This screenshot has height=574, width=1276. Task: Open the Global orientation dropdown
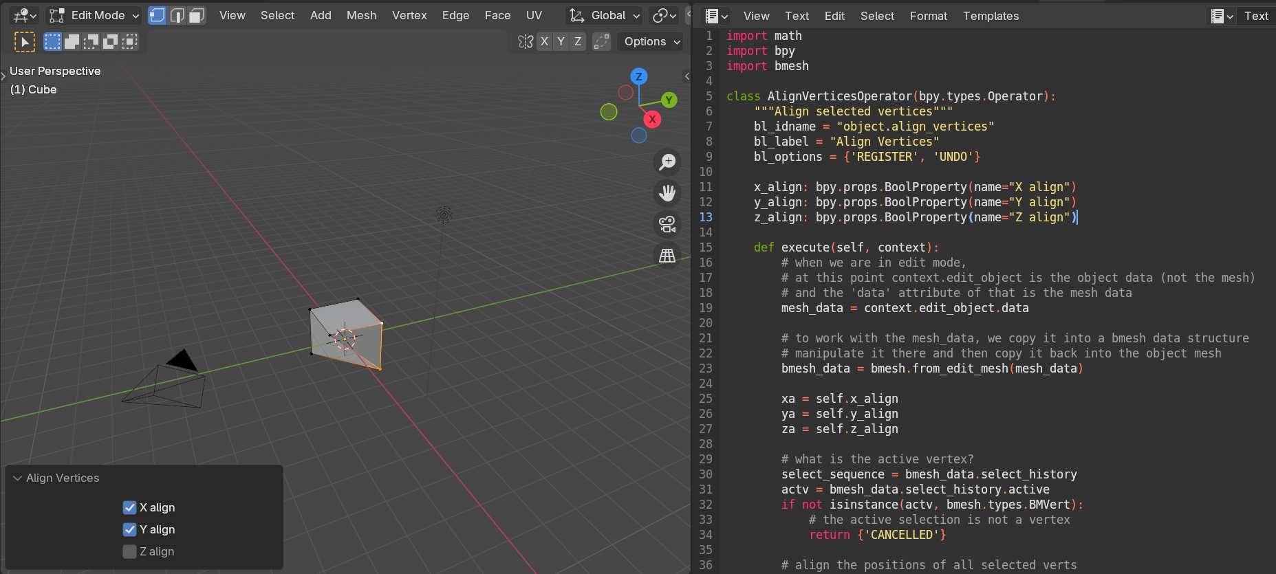coord(605,15)
